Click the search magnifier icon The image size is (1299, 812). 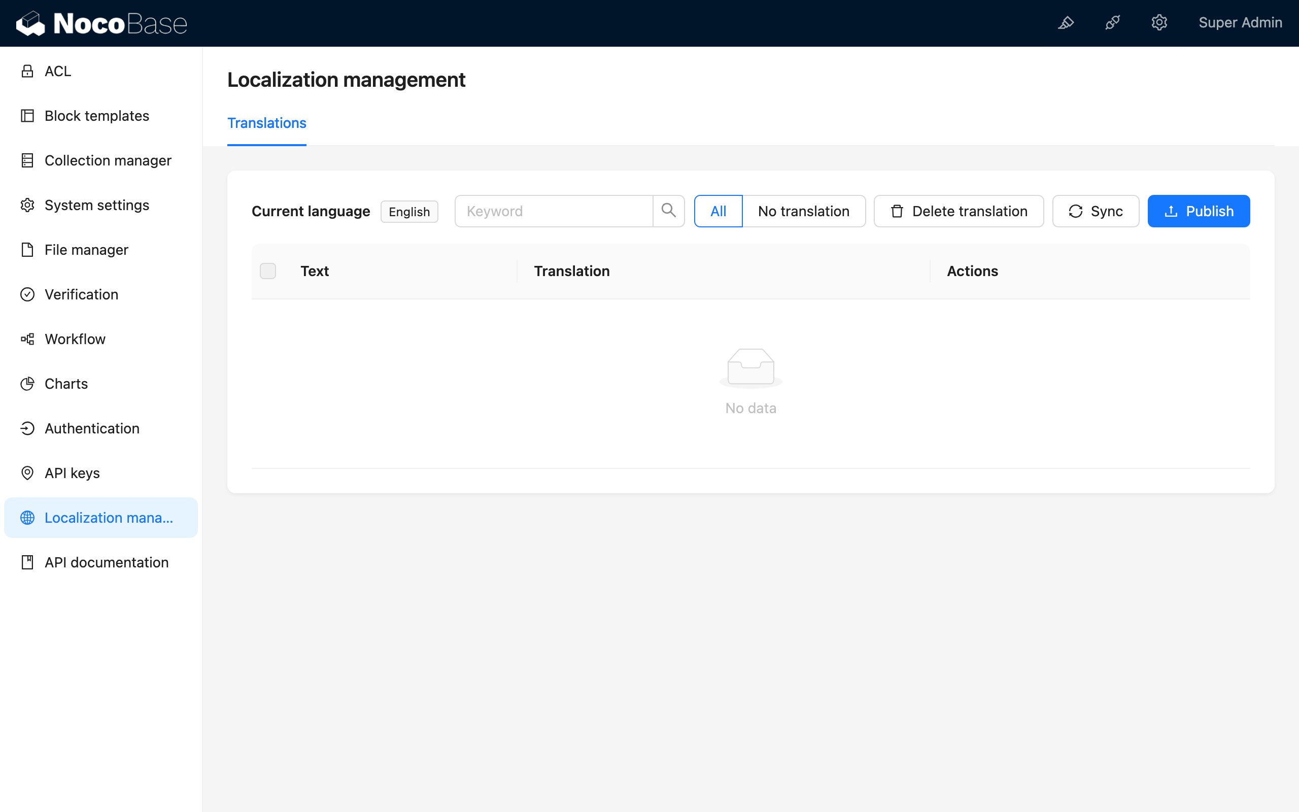coord(668,211)
